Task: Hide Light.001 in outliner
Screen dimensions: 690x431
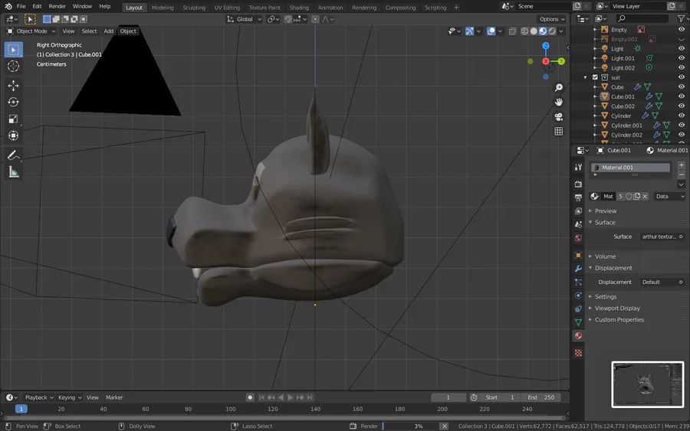Action: point(682,58)
